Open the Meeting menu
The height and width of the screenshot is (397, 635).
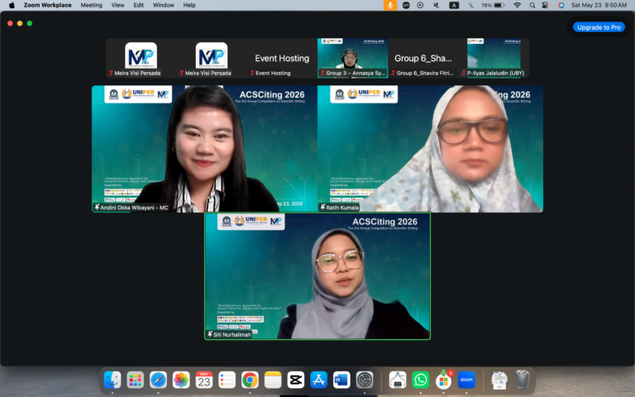coord(91,5)
